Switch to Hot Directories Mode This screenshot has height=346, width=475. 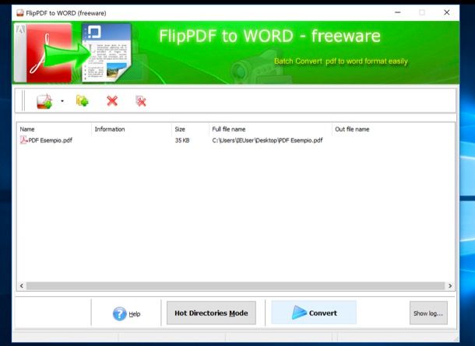click(x=211, y=313)
